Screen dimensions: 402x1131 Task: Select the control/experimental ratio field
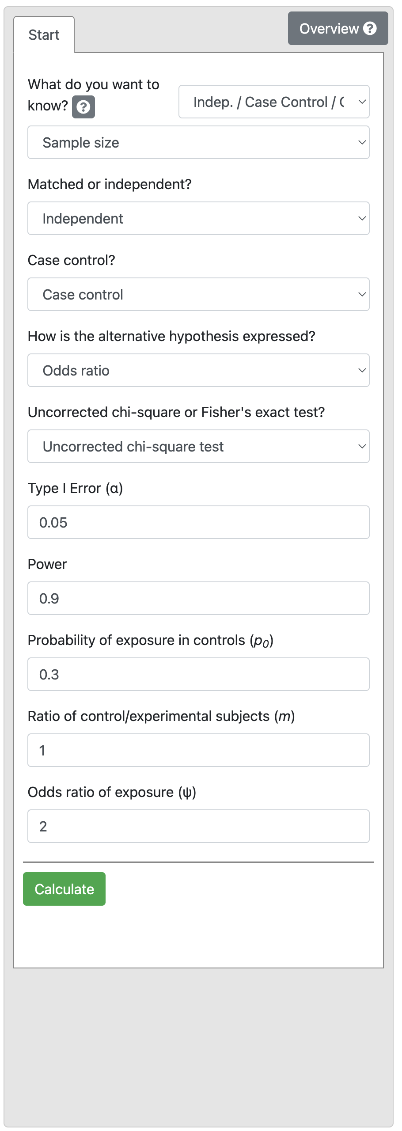pyautogui.click(x=198, y=751)
